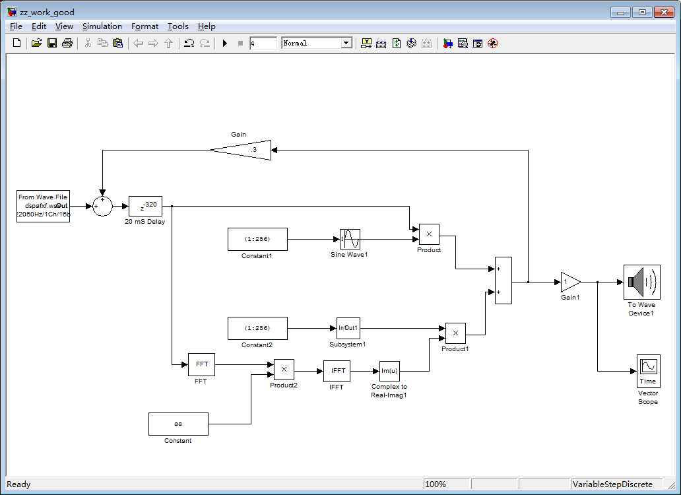Start simulation with the play button
The image size is (681, 495).
click(x=224, y=43)
